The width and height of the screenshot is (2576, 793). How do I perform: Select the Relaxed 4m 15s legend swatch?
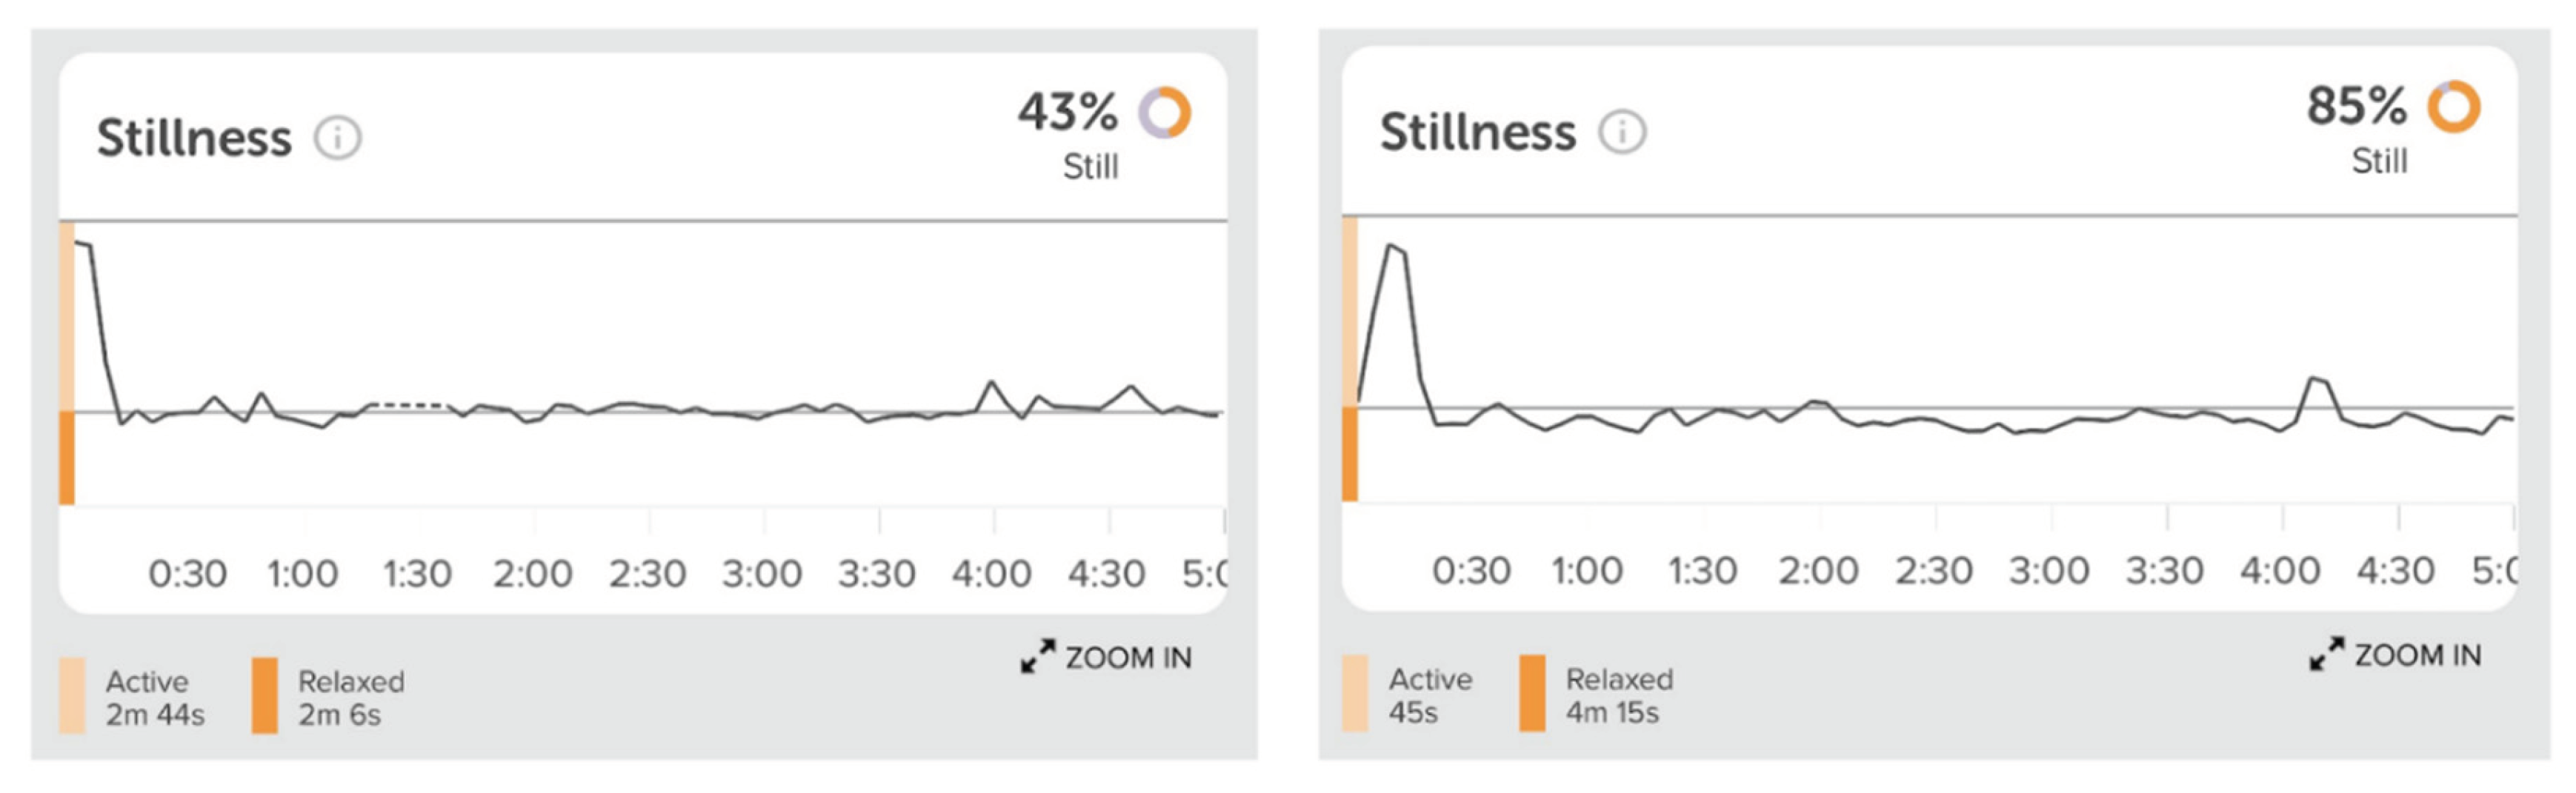point(1531,693)
